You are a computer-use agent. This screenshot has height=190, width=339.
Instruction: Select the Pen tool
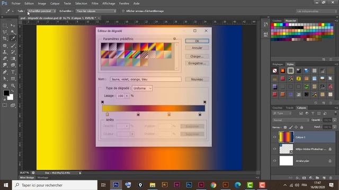tap(5, 72)
